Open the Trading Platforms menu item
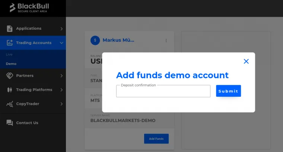283x152 pixels. tap(33, 90)
